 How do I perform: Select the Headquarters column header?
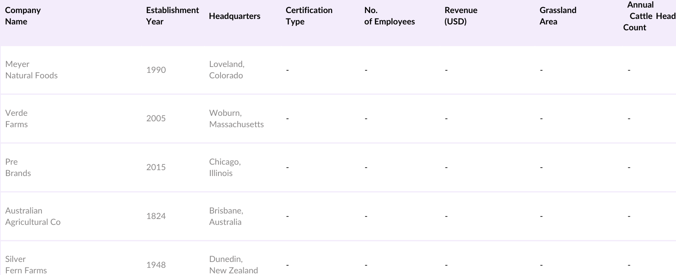(234, 16)
